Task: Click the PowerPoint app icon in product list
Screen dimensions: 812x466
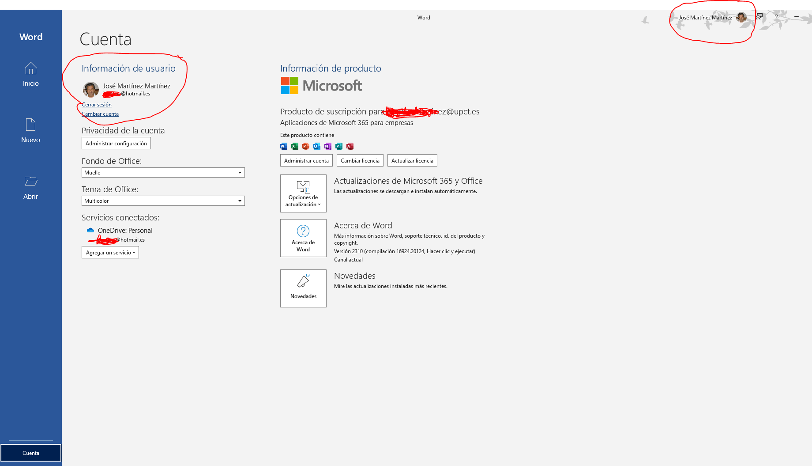Action: point(306,146)
